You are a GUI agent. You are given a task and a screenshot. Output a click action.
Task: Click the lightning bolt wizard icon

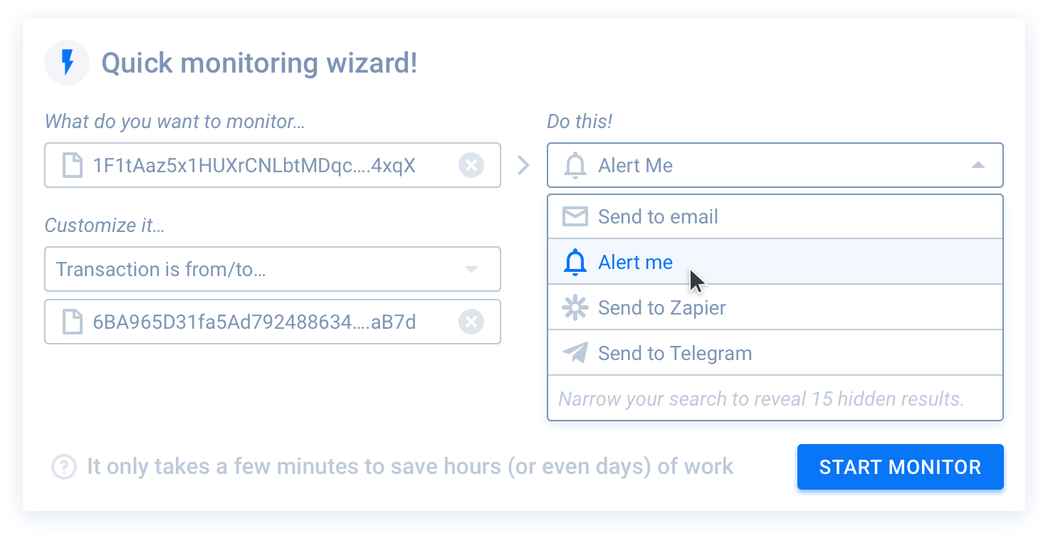click(67, 63)
